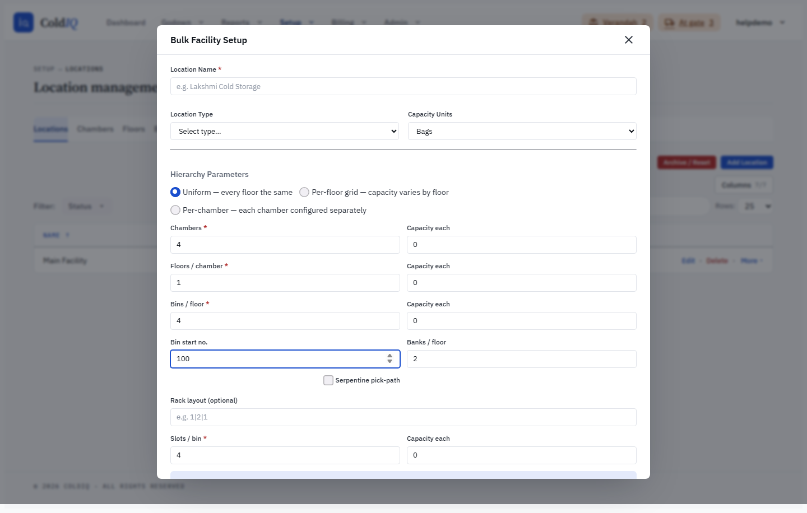This screenshot has width=807, height=513.
Task: Open the Location Type dropdown
Action: point(285,131)
